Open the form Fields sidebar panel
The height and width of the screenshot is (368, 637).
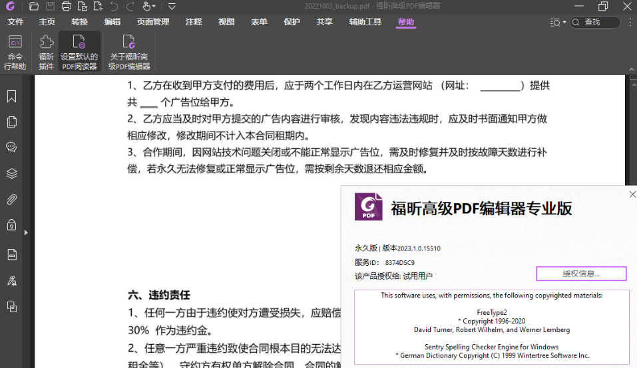12,254
